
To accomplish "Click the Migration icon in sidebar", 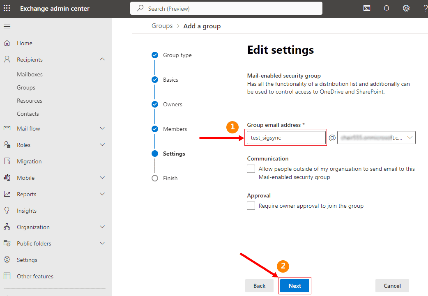I will tap(7, 161).
